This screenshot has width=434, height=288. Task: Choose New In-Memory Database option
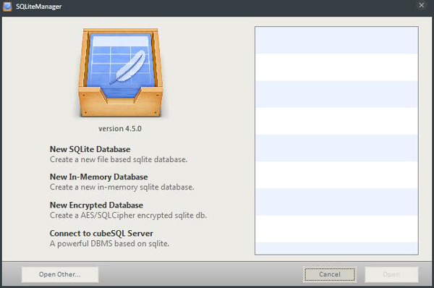99,177
